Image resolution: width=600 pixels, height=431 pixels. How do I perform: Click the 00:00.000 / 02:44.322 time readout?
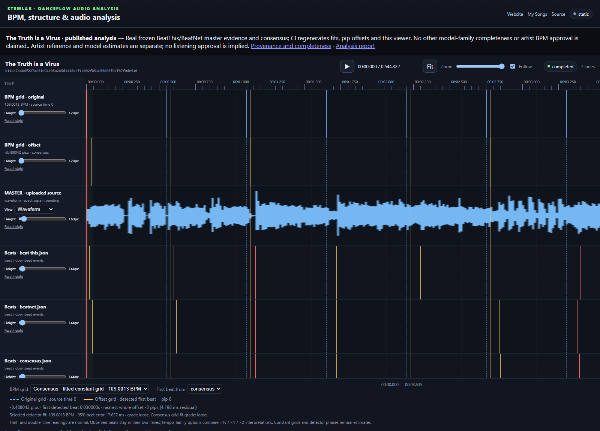[x=379, y=67]
